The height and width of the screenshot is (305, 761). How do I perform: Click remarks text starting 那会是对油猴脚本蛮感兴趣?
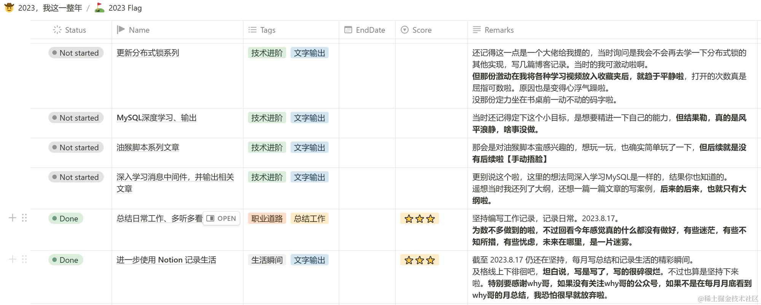pos(609,153)
